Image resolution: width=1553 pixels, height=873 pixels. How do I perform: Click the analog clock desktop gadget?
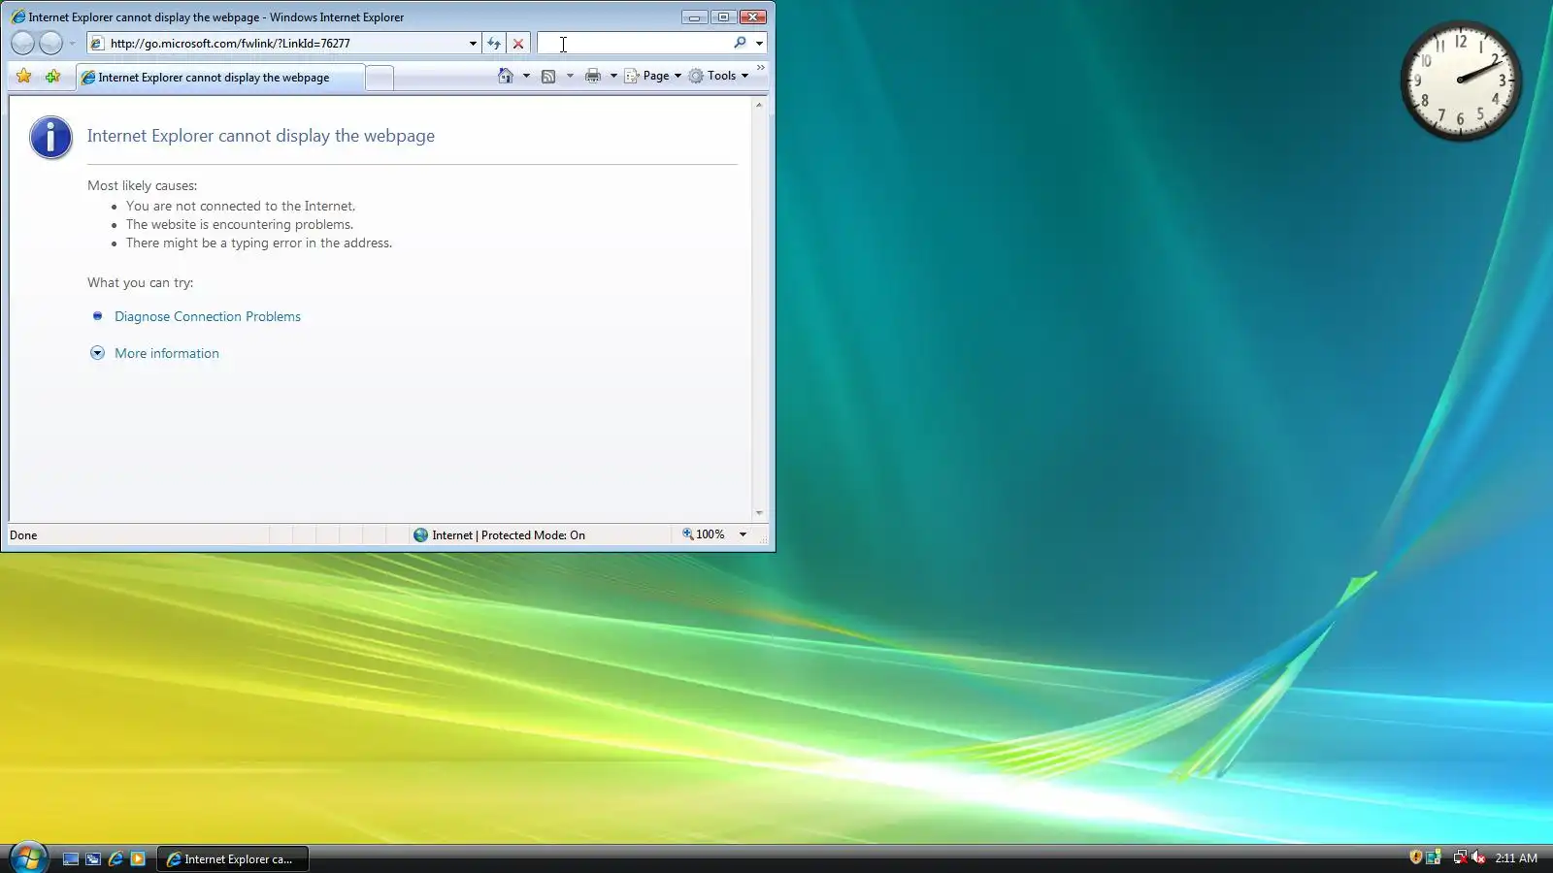point(1461,81)
